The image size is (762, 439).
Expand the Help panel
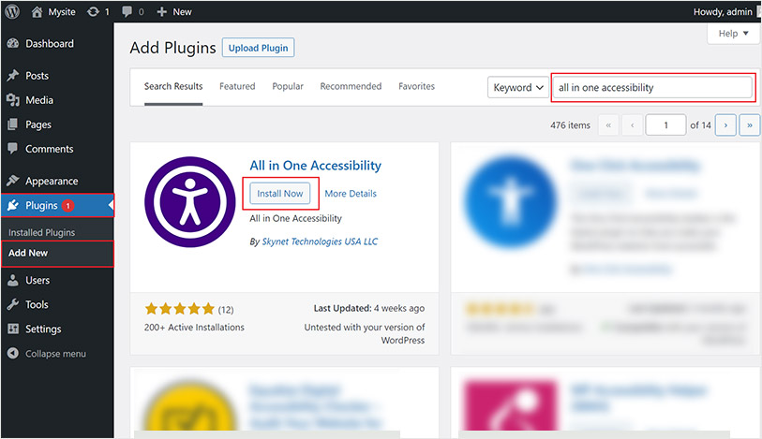733,33
